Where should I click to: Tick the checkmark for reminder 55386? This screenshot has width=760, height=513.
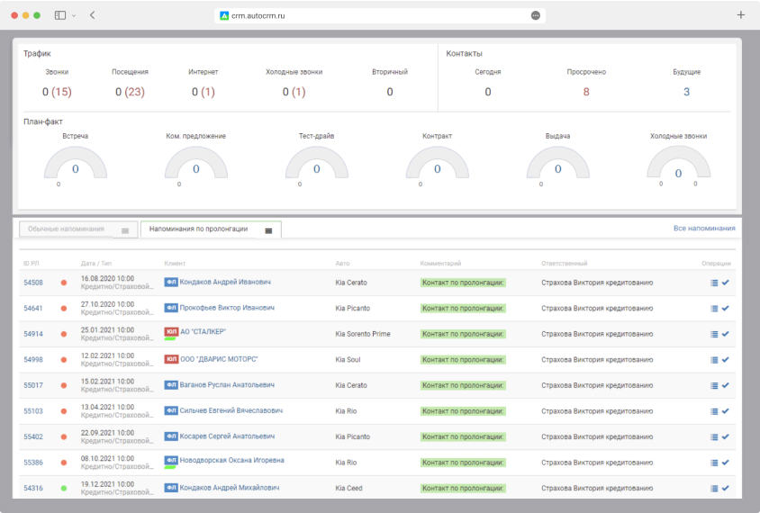726,463
